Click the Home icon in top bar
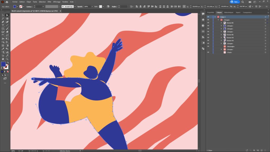This screenshot has height=152, width=270. (x=7, y=2)
